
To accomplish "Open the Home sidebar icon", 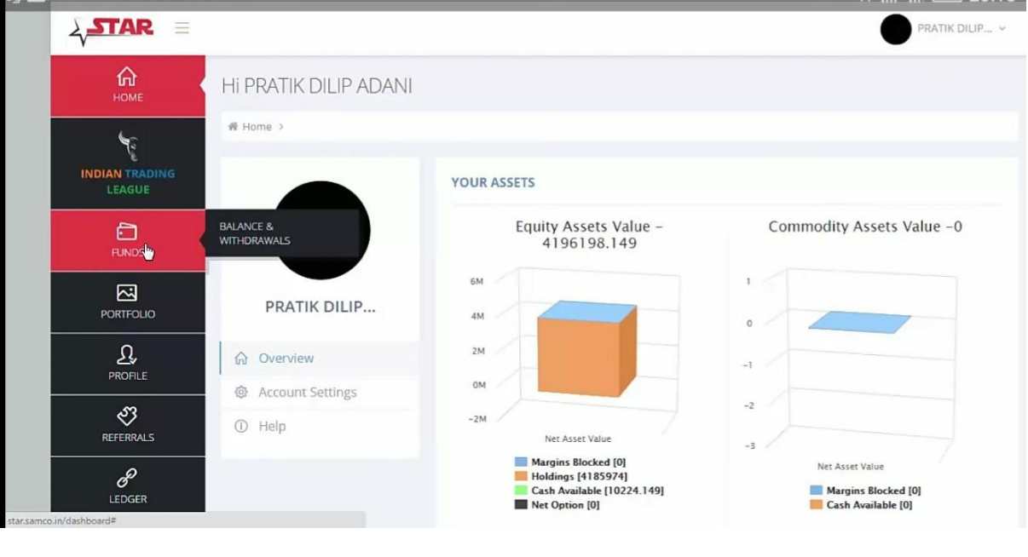I will [127, 78].
